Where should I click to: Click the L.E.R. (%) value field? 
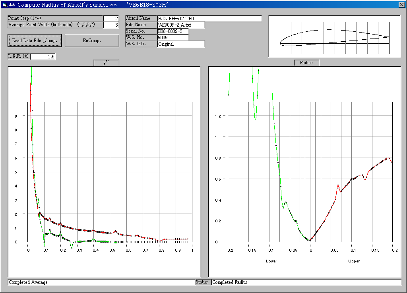(43, 57)
